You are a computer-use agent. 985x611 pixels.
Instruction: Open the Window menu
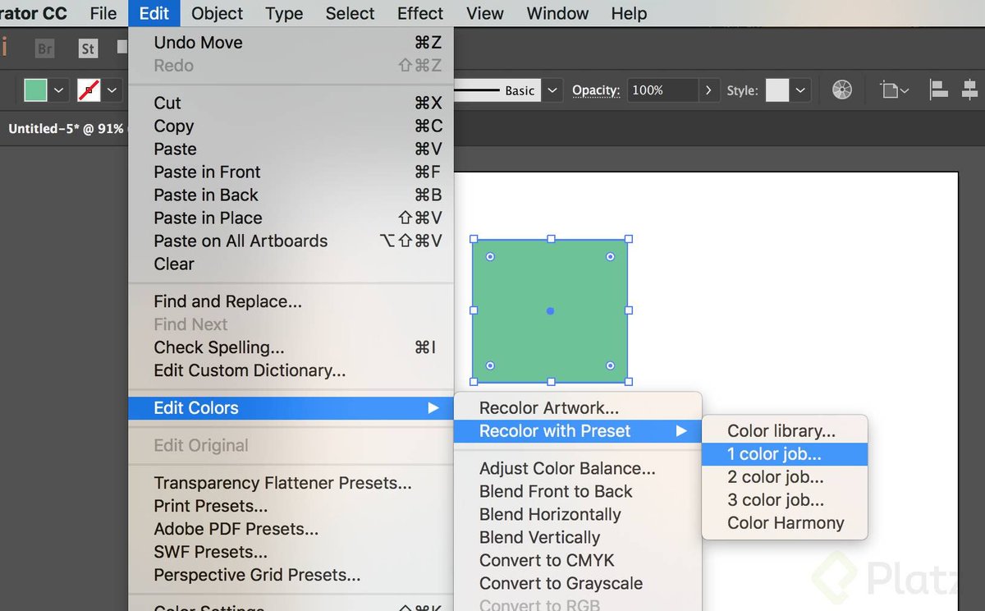click(x=558, y=13)
